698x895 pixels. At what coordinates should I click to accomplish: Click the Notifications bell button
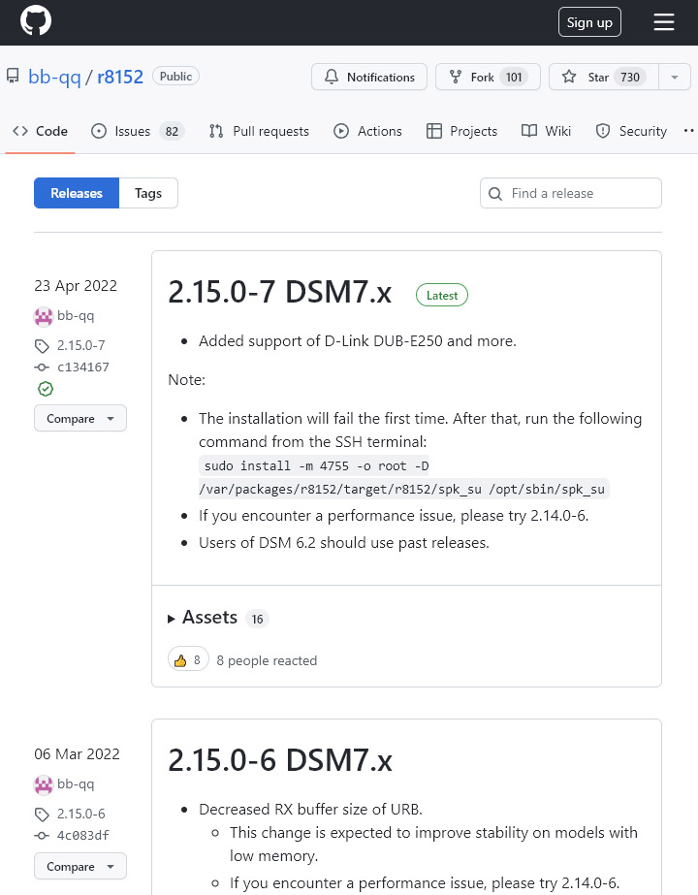369,77
